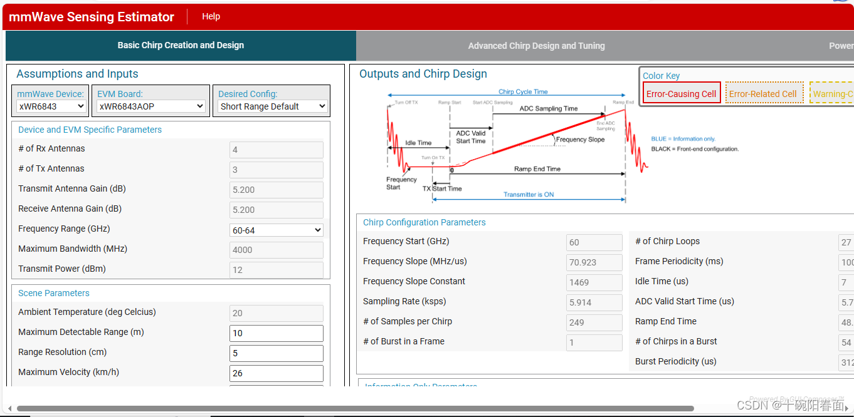This screenshot has width=854, height=417.
Task: Click the Frequency Slope value 70.923
Action: coord(594,262)
